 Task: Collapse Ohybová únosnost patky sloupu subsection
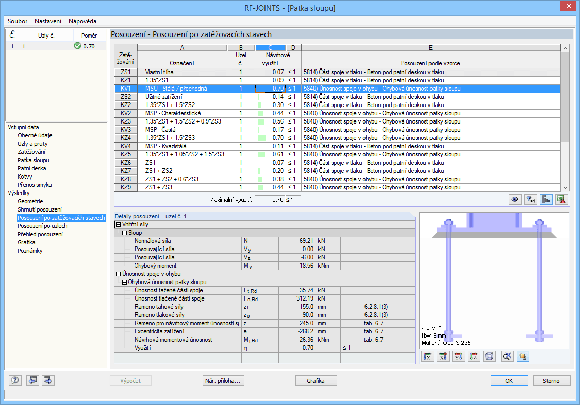(125, 282)
